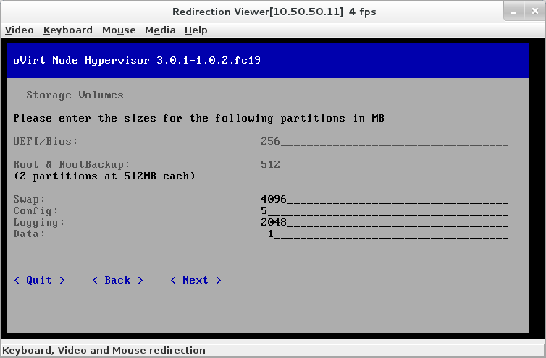Go to the previous screen with Back

tap(117, 280)
